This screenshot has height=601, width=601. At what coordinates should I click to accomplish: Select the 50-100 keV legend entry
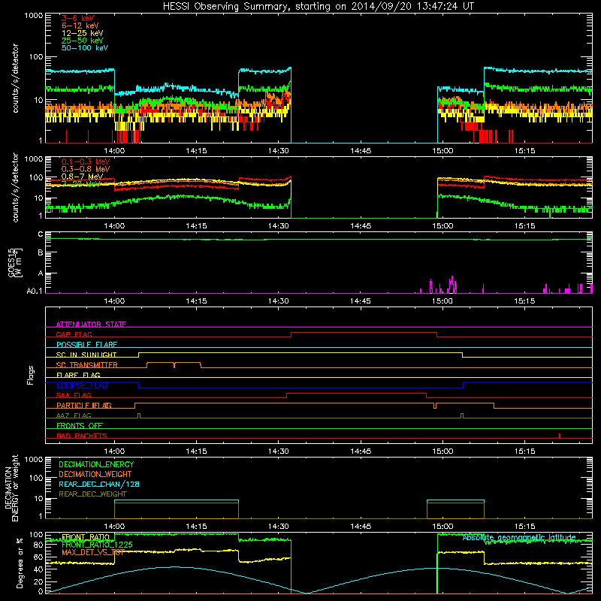85,48
